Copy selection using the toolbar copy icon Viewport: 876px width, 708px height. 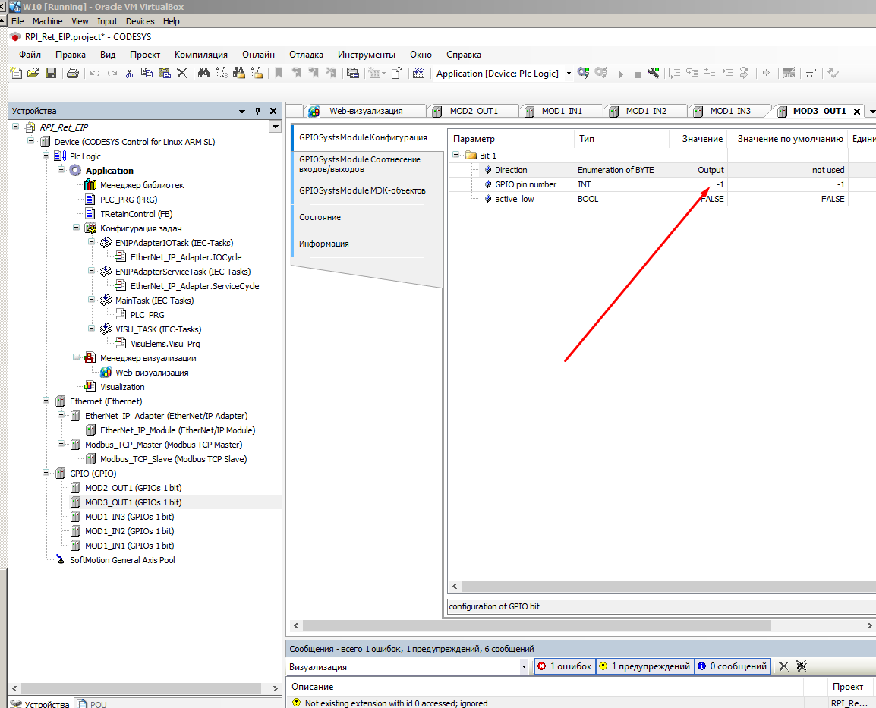[x=147, y=73]
